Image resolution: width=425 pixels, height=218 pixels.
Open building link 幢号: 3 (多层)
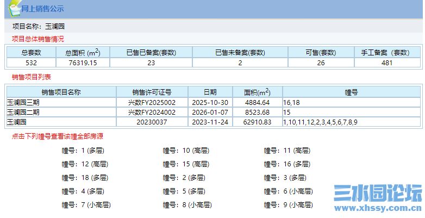click(285, 178)
